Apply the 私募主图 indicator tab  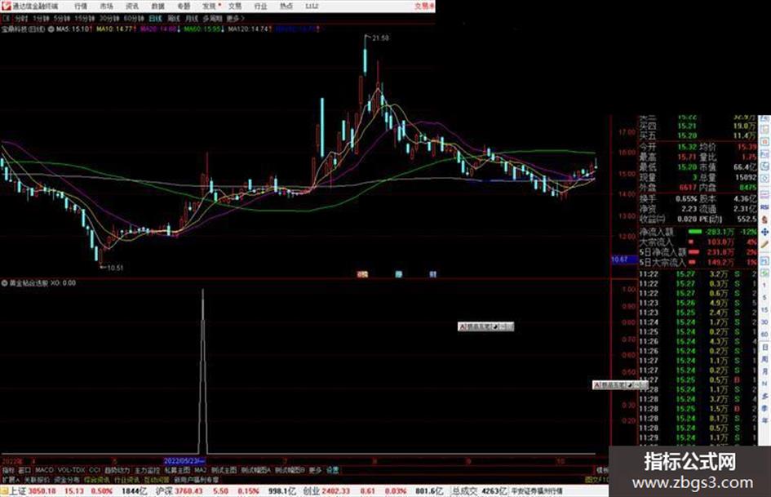click(x=177, y=471)
